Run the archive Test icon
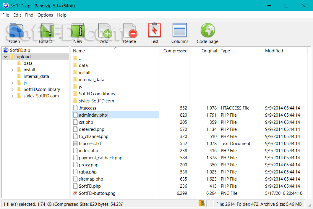This screenshot has width=313, height=209. tap(155, 30)
